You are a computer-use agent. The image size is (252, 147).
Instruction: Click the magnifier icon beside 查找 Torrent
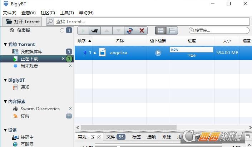tap(50, 21)
